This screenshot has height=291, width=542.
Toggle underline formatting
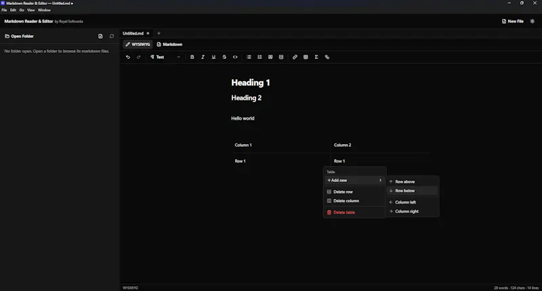pos(213,57)
